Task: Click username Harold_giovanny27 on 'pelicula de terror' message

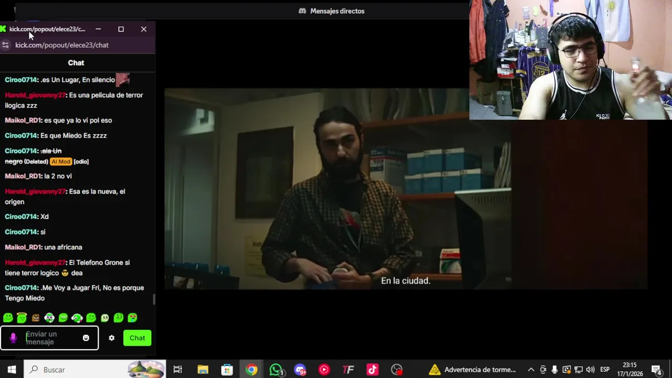Action: point(35,95)
